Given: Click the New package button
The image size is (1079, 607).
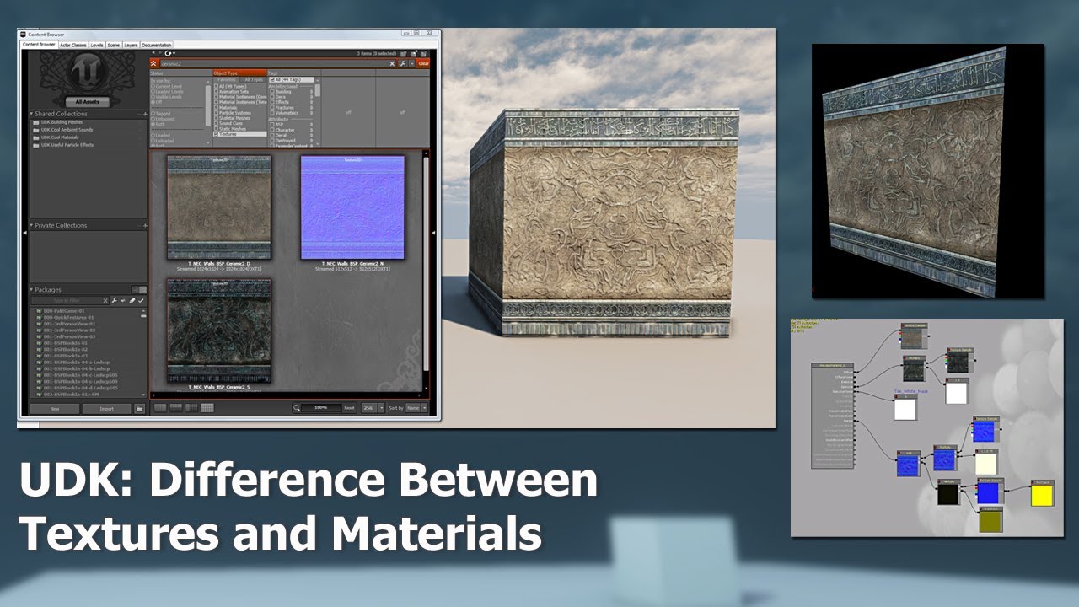Looking at the screenshot, I should point(55,408).
